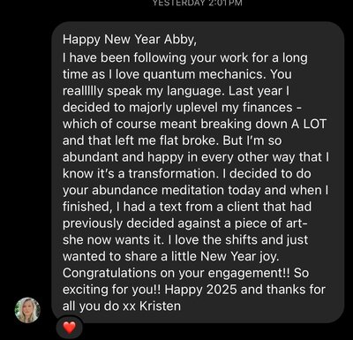353x340 pixels.
Task: Click the words 'quantum mechanics' in the message
Action: [204, 74]
